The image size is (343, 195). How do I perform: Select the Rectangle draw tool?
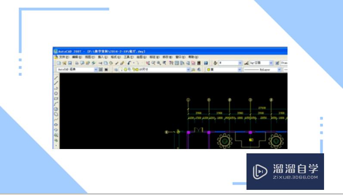coord(56,99)
